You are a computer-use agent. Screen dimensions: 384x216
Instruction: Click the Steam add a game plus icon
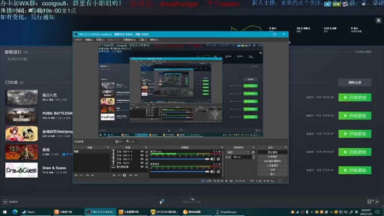5,202
